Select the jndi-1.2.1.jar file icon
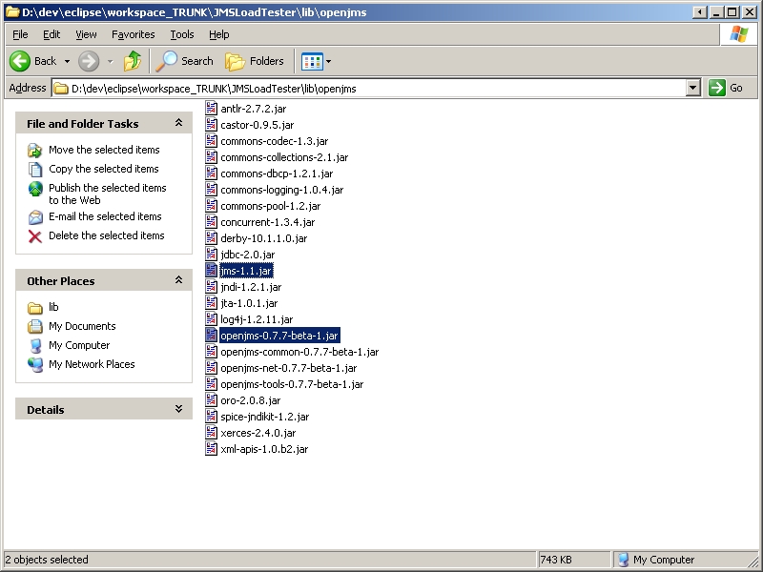The height and width of the screenshot is (572, 763). click(x=211, y=287)
